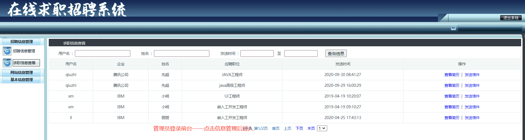Viewport: 525px width, 140px height.
Task: Send message for 丽丽's application
Action: pos(472,118)
